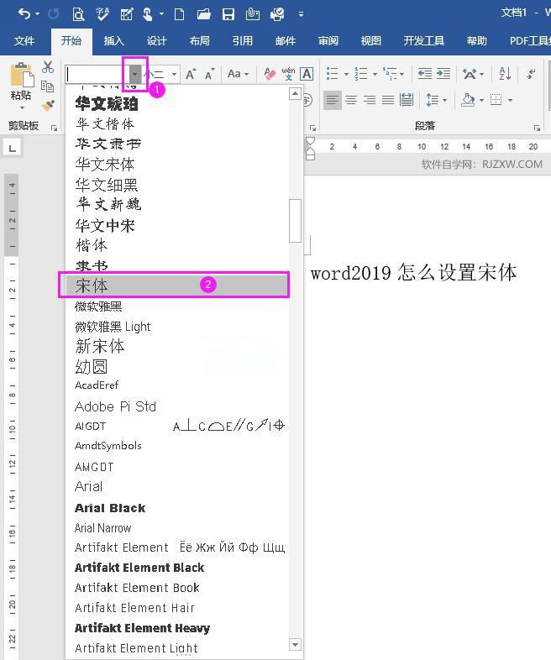The width and height of the screenshot is (551, 660).
Task: Click the Format Painter brush icon
Action: (48, 105)
